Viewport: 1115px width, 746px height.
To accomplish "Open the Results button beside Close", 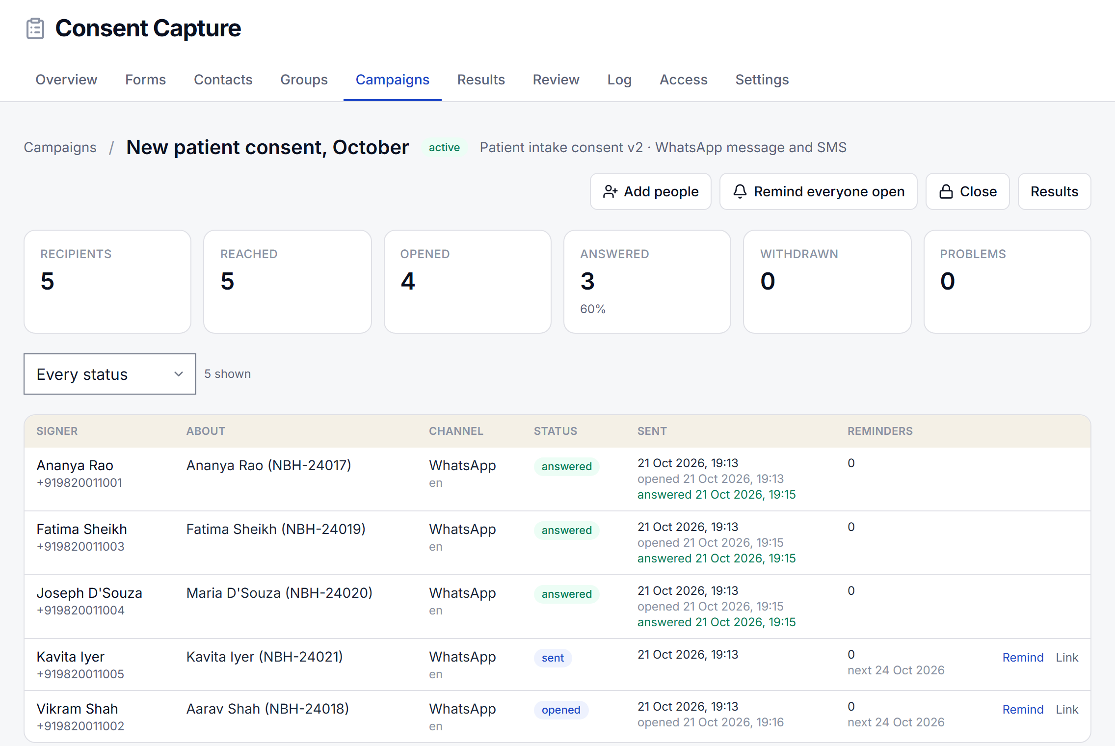I will click(1054, 191).
